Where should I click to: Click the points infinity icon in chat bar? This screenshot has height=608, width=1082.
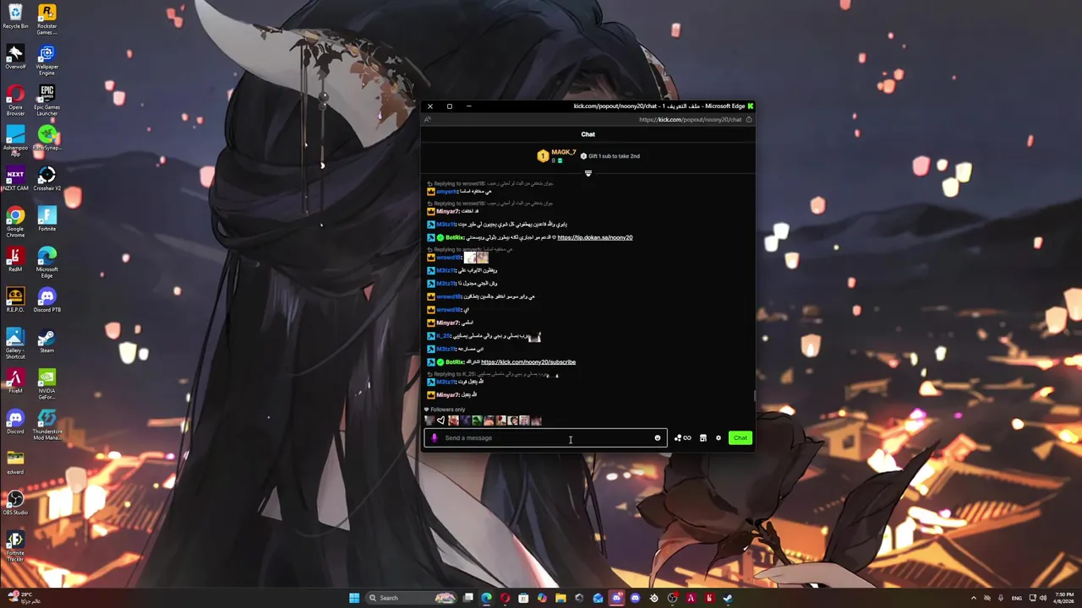click(687, 437)
